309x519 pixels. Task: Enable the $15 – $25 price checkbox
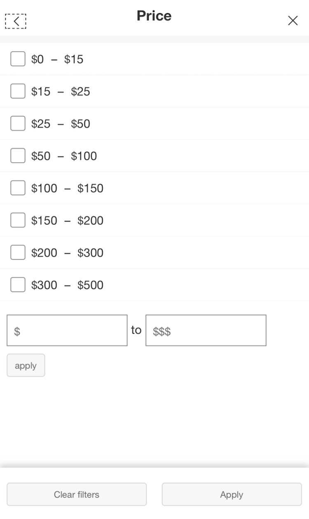tap(18, 91)
